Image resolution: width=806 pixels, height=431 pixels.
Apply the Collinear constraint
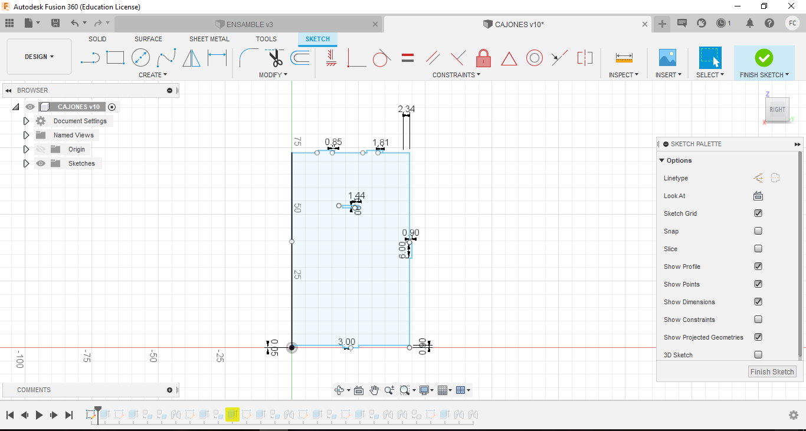pos(559,58)
